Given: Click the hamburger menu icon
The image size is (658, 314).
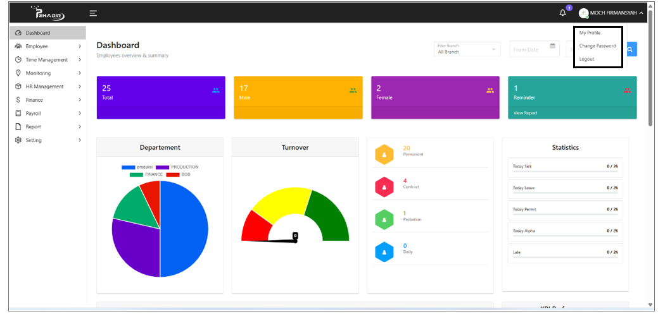Looking at the screenshot, I should 93,13.
